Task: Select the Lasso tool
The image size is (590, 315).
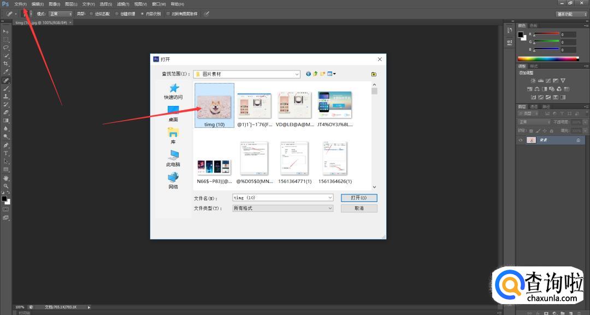Action: [x=6, y=47]
